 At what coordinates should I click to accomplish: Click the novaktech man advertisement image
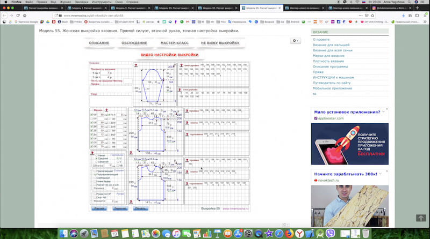tap(350, 206)
